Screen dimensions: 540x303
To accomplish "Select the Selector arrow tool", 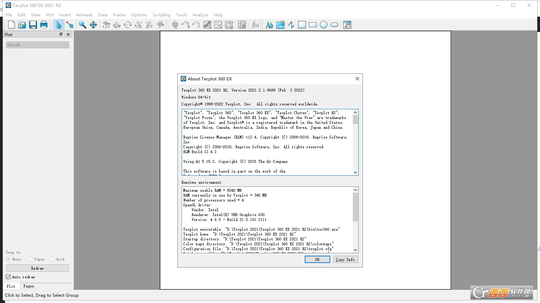I will 59,25.
